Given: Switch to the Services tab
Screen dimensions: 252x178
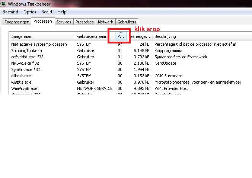Looking at the screenshot, I should click(x=64, y=22).
